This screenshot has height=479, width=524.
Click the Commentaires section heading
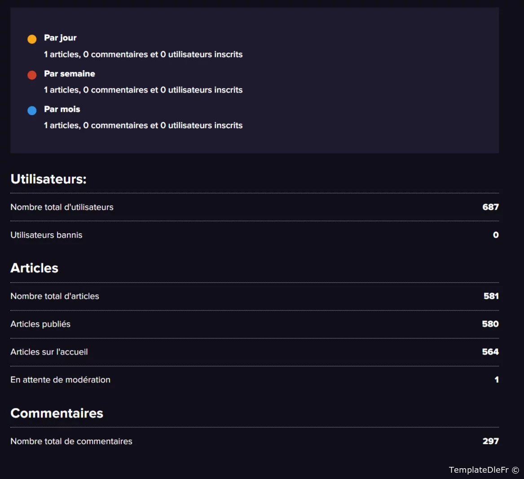(x=57, y=413)
